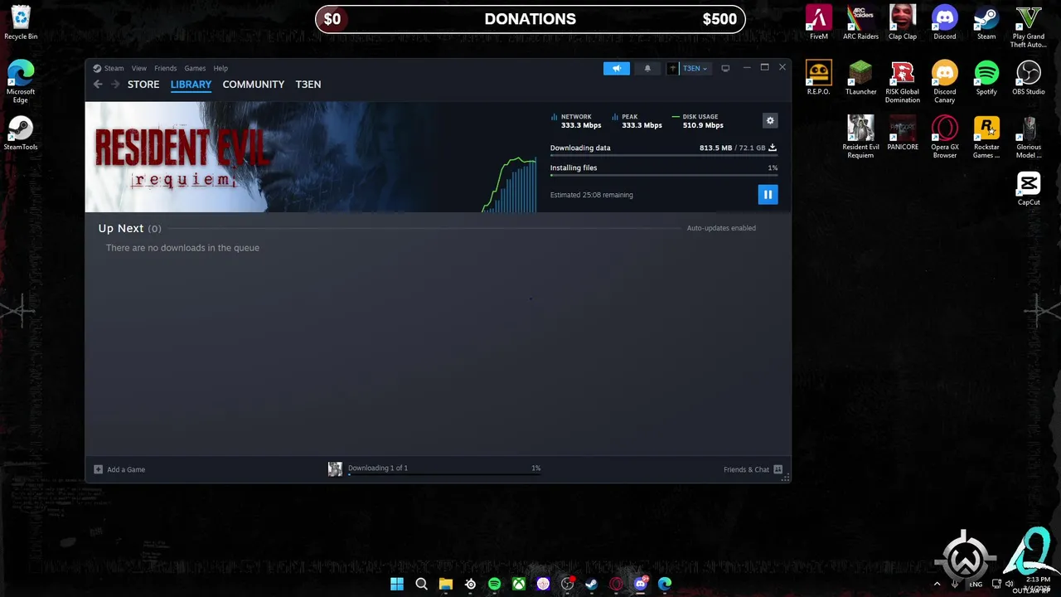Screen dimensions: 1061x597
Task: Open R.E.P.O. desktop icon
Action: 819,78
